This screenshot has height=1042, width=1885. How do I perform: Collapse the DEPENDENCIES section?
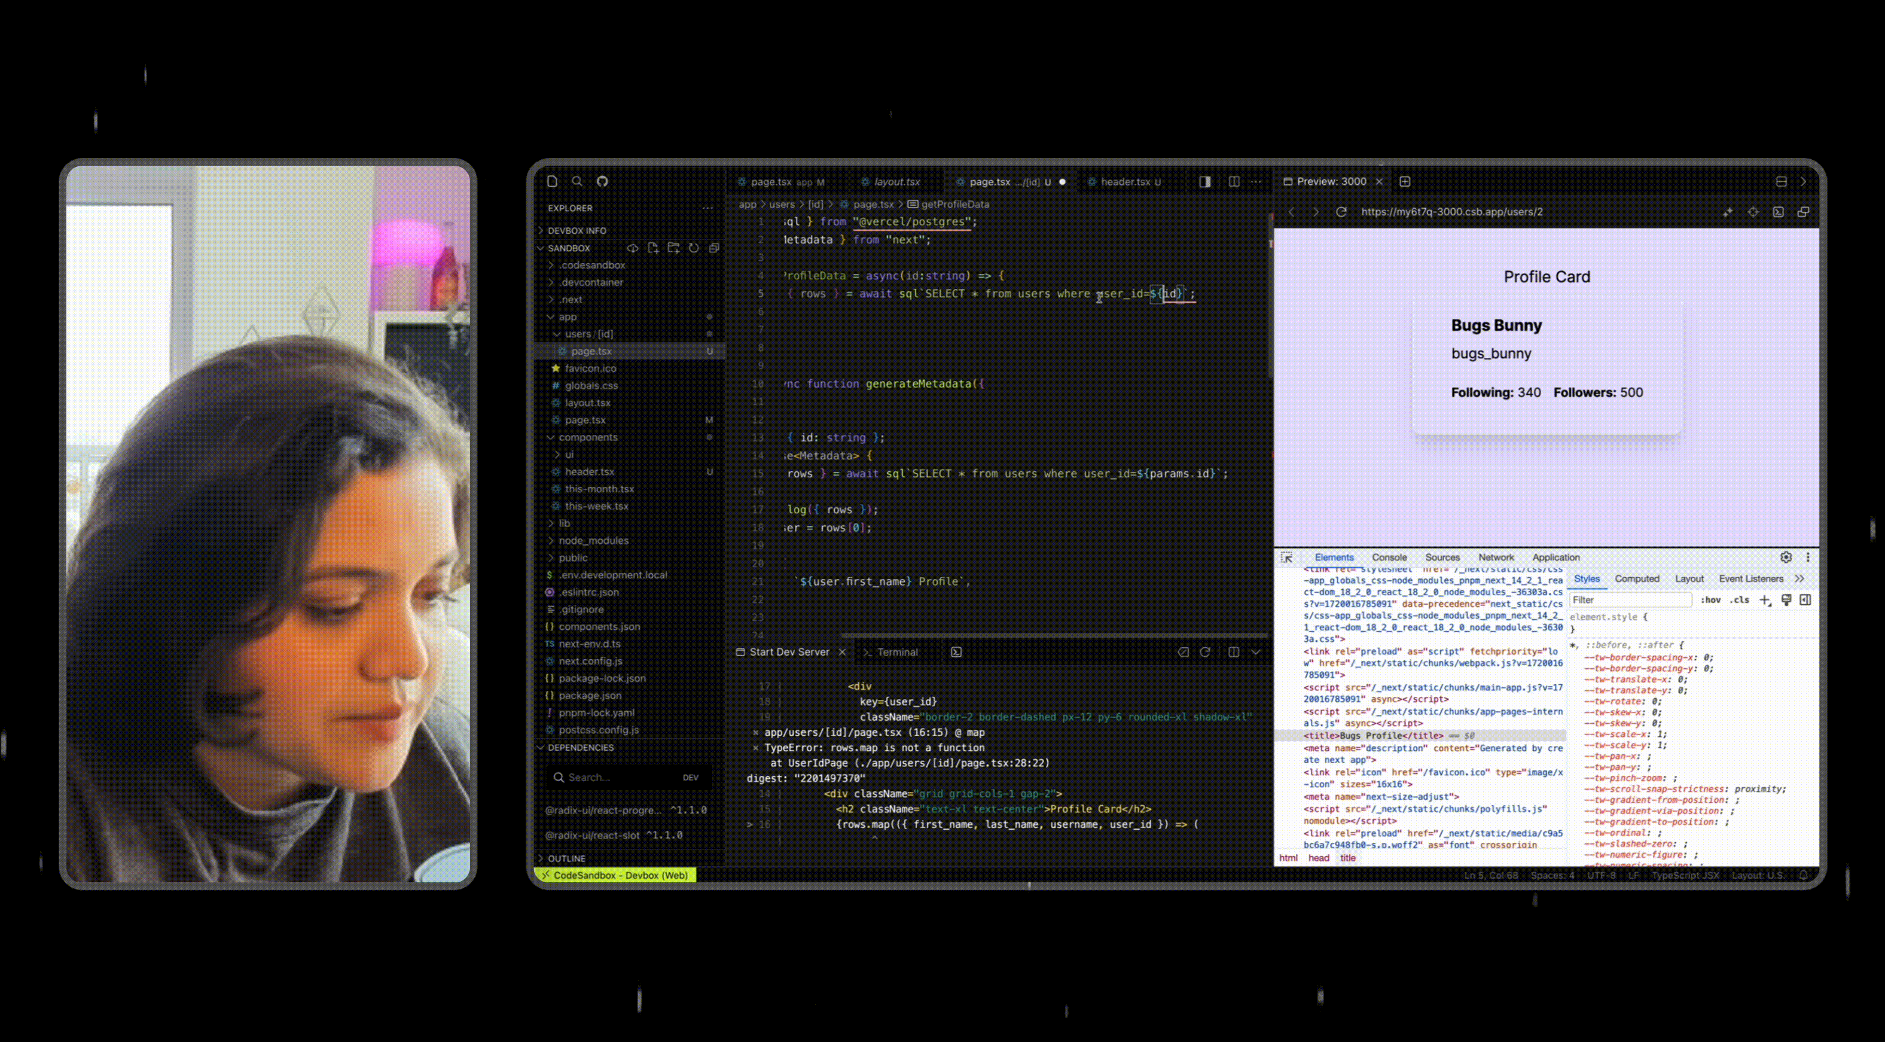click(580, 748)
